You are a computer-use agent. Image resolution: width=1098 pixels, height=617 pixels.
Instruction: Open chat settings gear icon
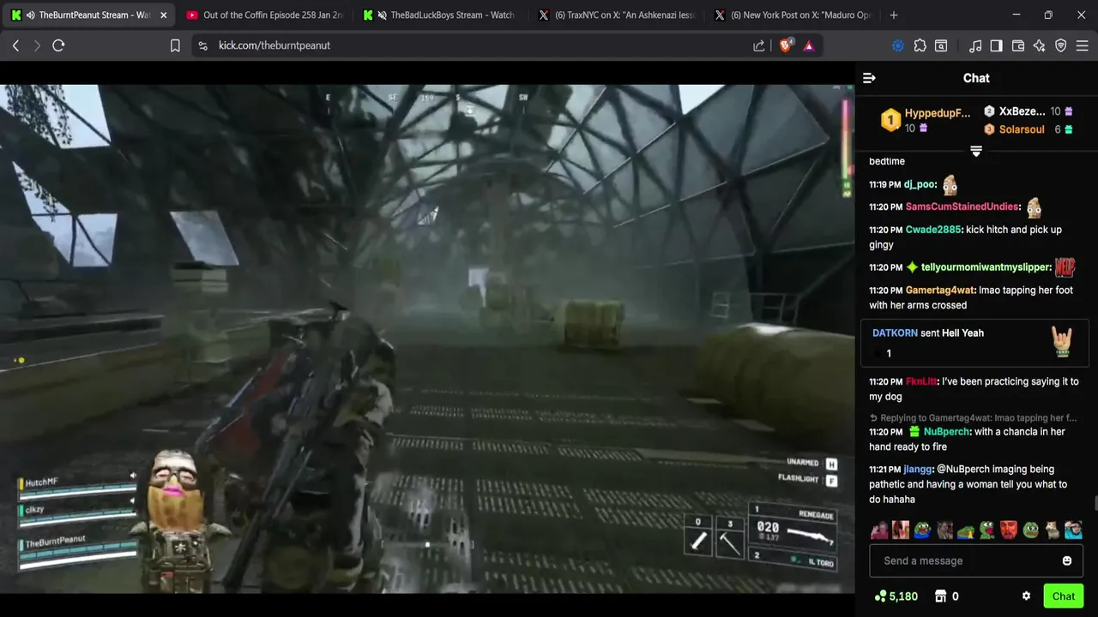[x=1026, y=596]
